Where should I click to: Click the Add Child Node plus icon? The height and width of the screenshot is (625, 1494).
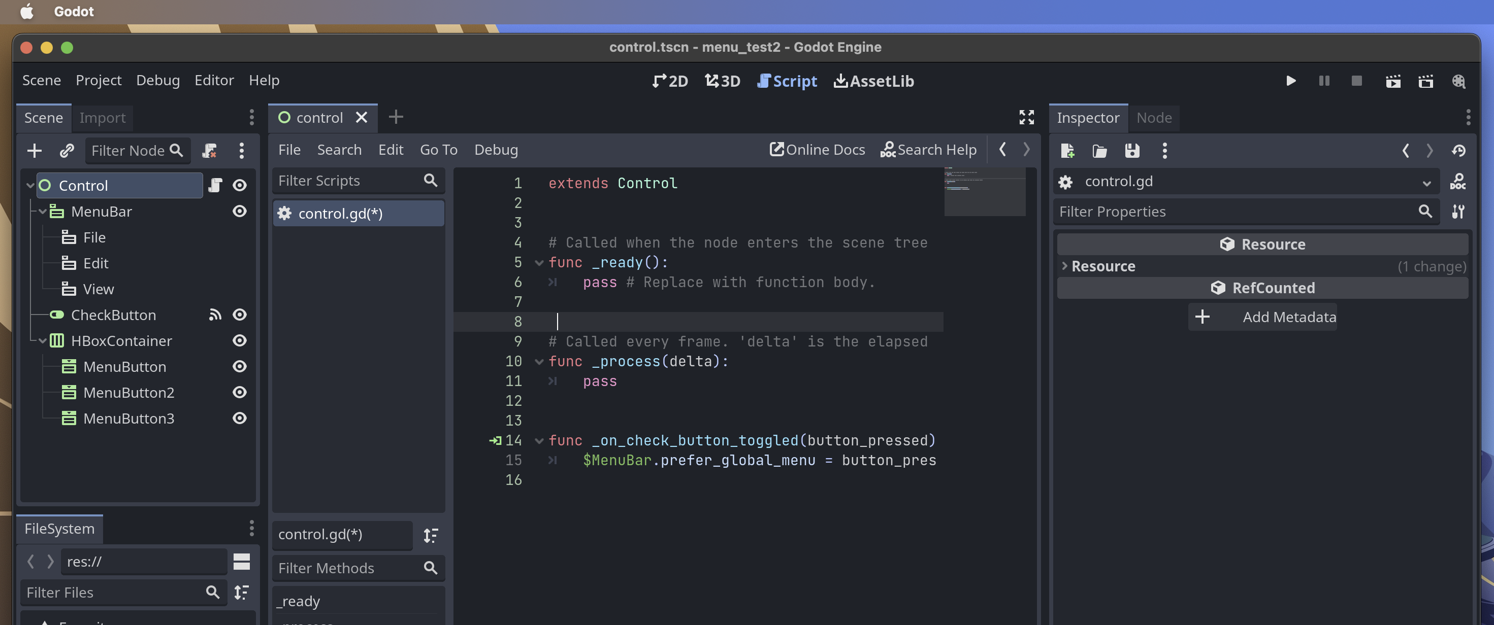click(x=34, y=151)
